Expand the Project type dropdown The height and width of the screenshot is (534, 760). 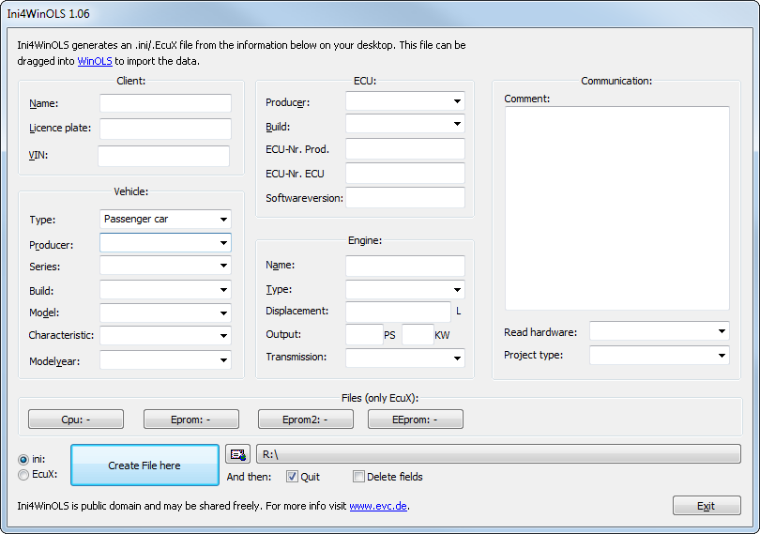(x=660, y=355)
